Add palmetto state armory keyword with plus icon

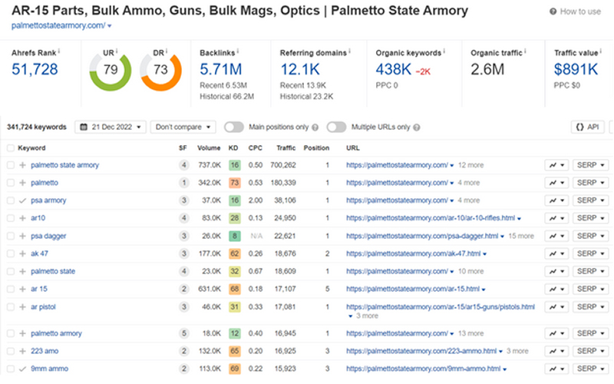click(23, 165)
